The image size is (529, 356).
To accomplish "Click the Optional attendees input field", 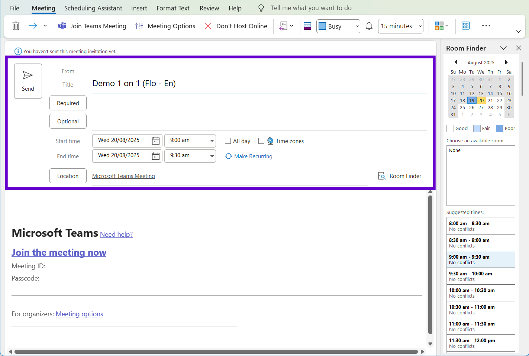I will (x=259, y=122).
